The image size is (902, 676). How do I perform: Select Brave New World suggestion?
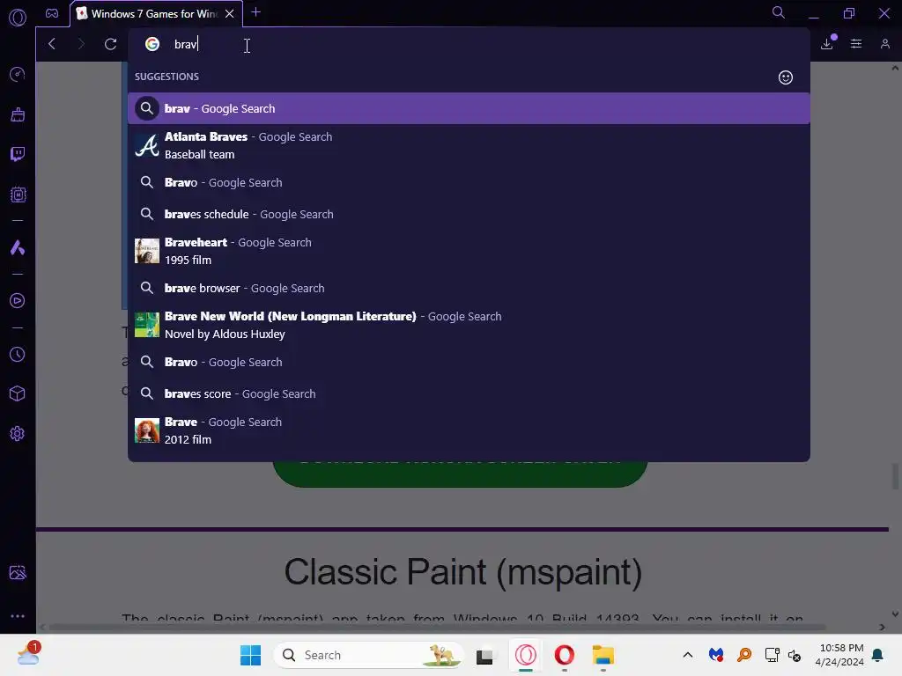[x=469, y=325]
